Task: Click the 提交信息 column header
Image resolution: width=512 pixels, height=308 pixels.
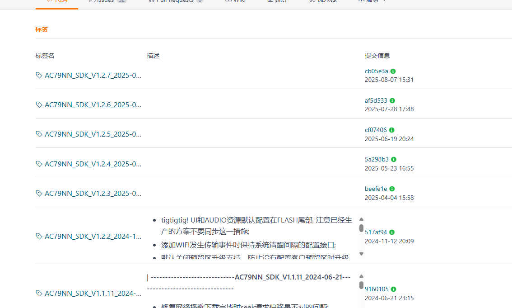Action: [377, 56]
